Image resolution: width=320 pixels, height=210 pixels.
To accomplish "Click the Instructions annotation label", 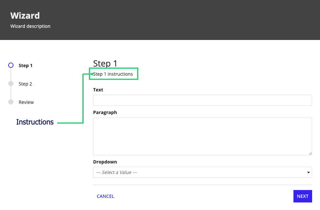I will pos(35,122).
